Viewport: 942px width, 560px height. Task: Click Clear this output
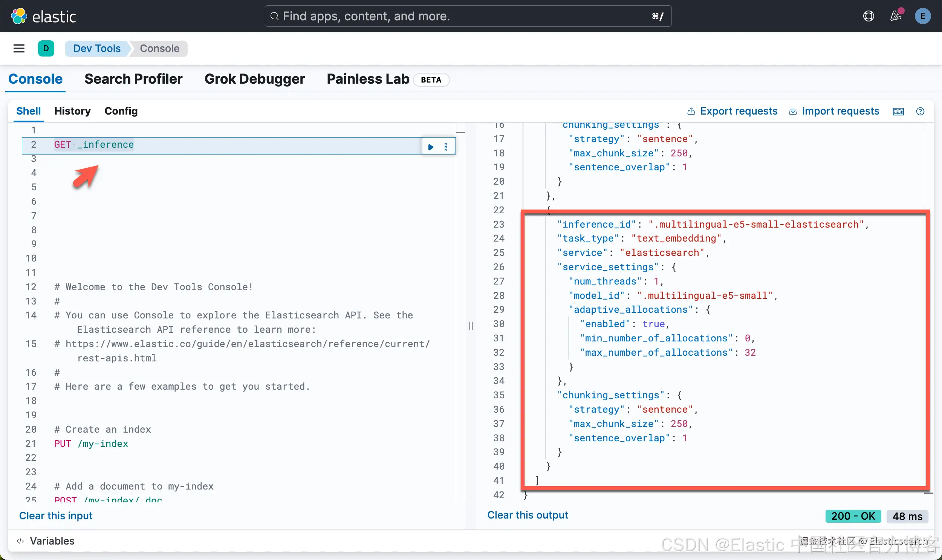pos(528,515)
